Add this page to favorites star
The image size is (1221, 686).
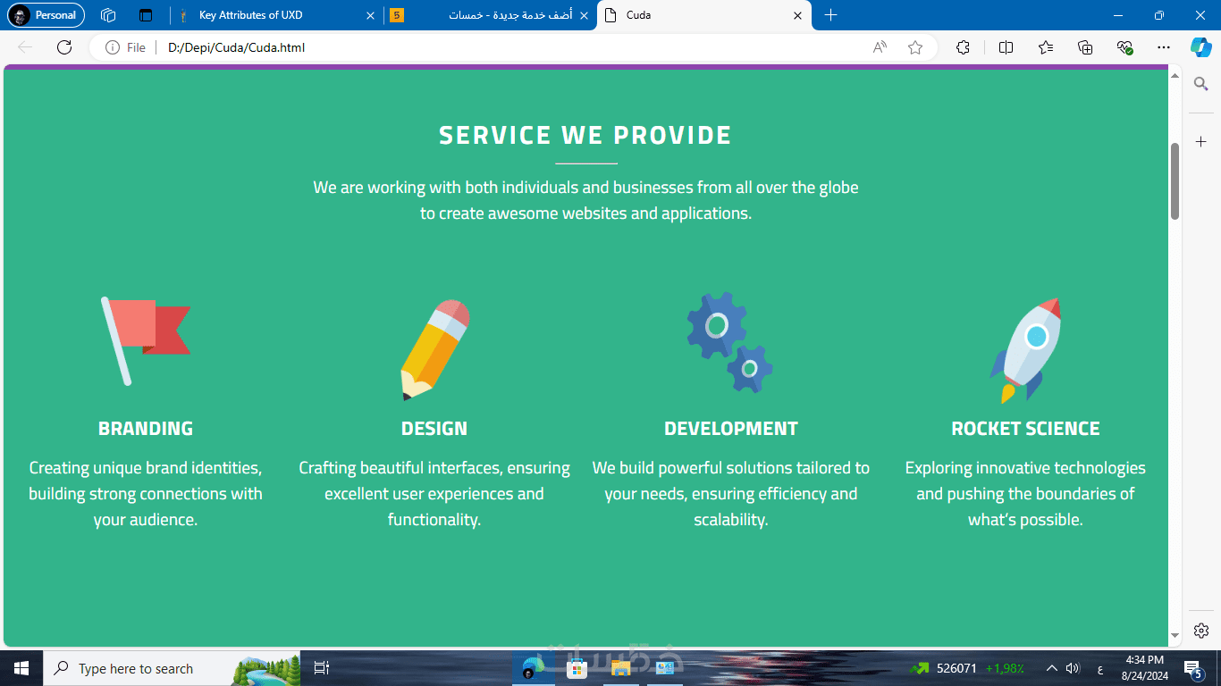[915, 47]
